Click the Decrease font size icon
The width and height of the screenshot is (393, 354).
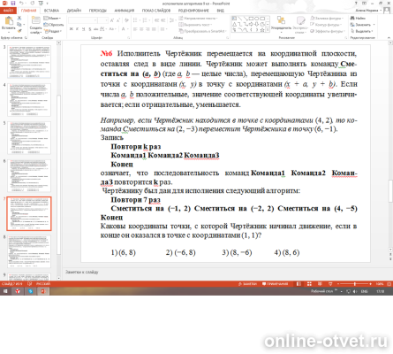tap(118, 20)
